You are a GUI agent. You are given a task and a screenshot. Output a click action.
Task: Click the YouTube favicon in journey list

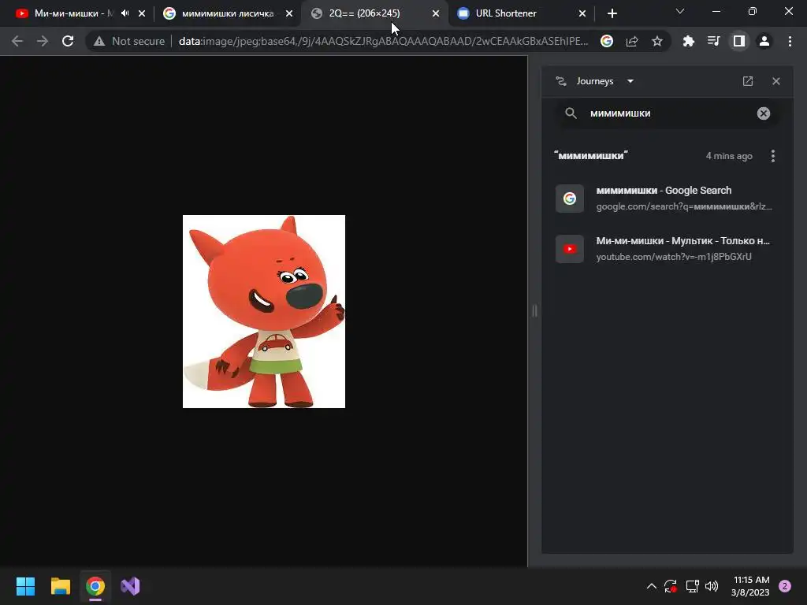570,249
